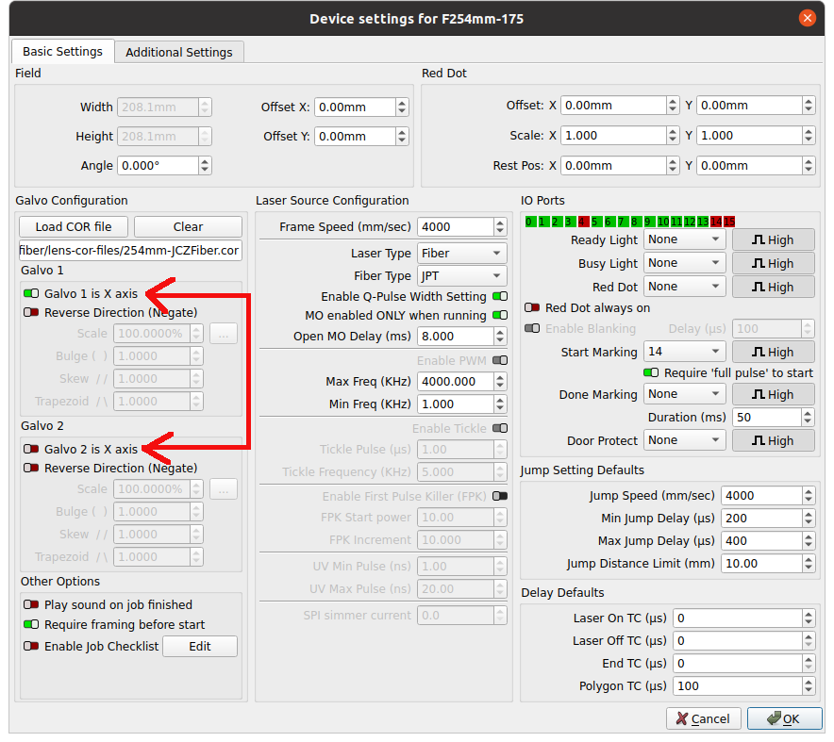834x742 pixels.
Task: Click the Done Marking High signal icon
Action: point(773,394)
